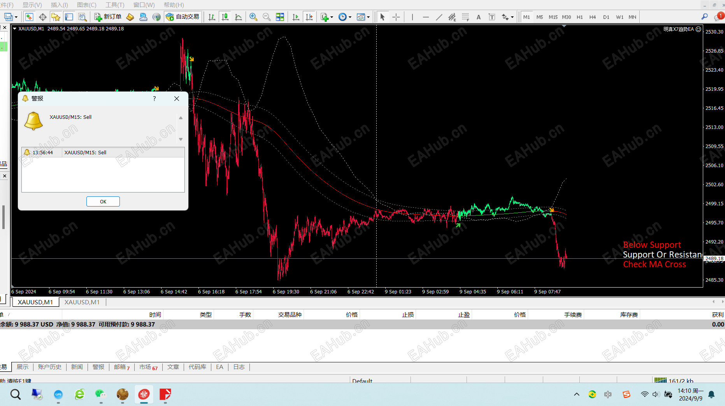
Task: Toggle the Terminal panel icon
Action: (x=69, y=17)
